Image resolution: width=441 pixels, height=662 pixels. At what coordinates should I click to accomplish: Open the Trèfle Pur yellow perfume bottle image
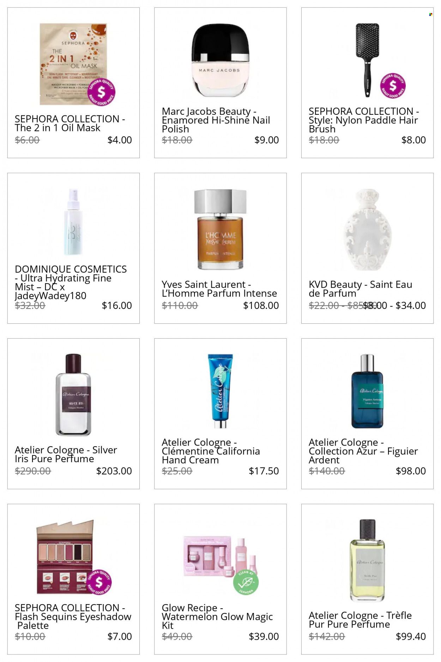367,561
